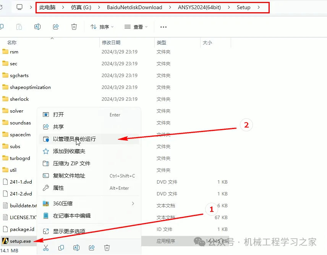Viewport: 327px width, 255px height.
Task: Click the Setup breadcrumb segment
Action: click(x=243, y=7)
